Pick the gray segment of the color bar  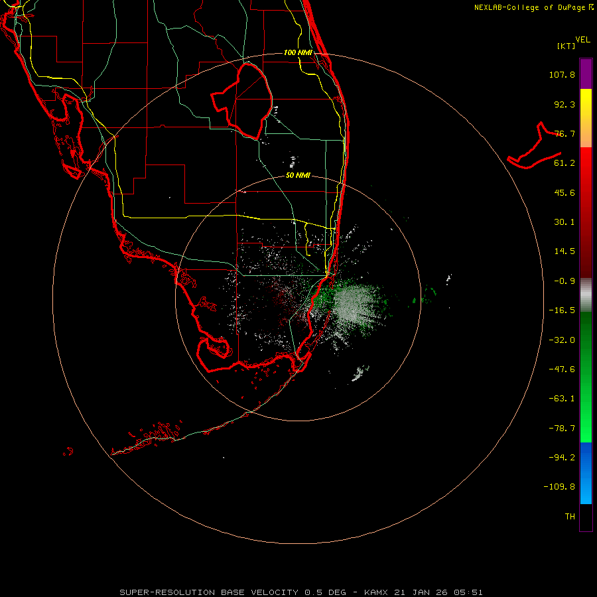click(586, 295)
